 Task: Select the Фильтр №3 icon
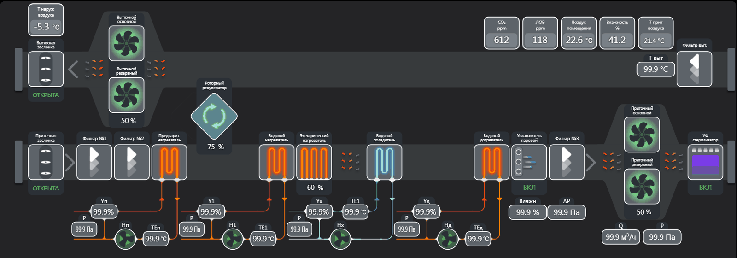point(567,162)
